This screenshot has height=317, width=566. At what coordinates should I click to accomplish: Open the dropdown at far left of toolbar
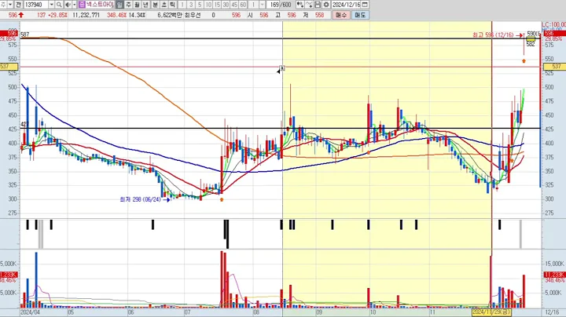click(10, 5)
